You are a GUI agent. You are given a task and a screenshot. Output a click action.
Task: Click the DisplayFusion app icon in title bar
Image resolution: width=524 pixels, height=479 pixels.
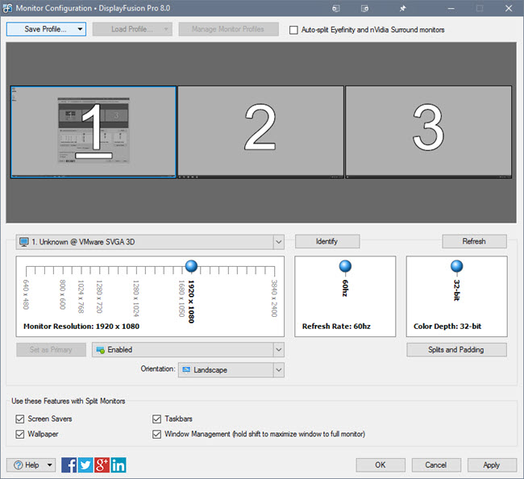point(7,8)
